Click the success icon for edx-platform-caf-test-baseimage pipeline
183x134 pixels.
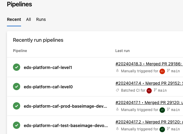point(17,125)
